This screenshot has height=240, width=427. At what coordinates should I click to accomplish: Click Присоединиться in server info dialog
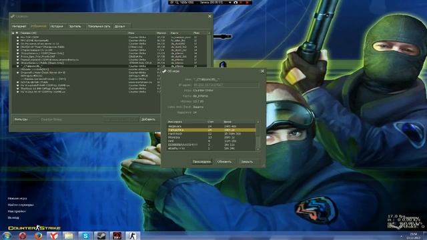coord(201,161)
